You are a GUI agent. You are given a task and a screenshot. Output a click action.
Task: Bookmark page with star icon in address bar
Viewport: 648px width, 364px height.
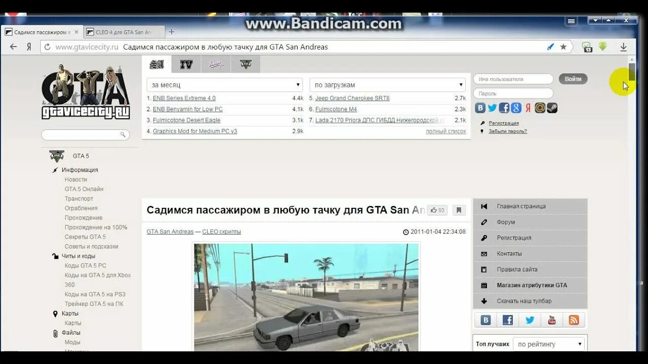(x=563, y=47)
